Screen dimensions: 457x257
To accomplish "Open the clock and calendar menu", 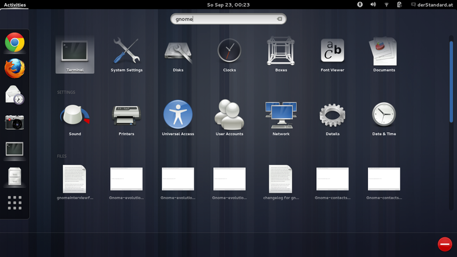I will pyautogui.click(x=228, y=4).
